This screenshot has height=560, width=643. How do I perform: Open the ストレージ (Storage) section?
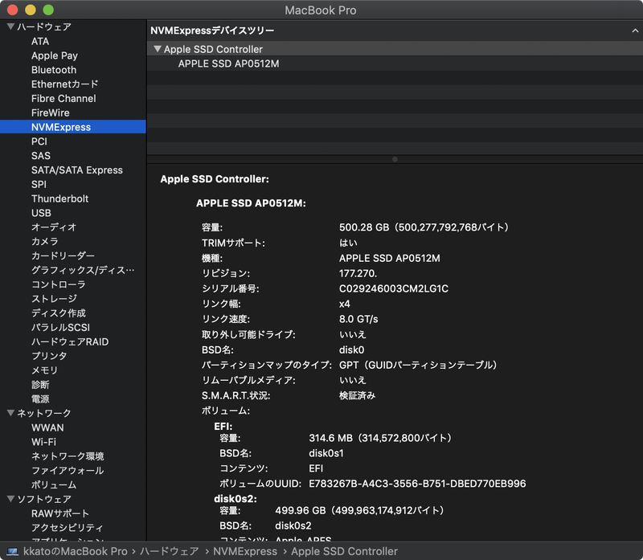pyautogui.click(x=54, y=299)
